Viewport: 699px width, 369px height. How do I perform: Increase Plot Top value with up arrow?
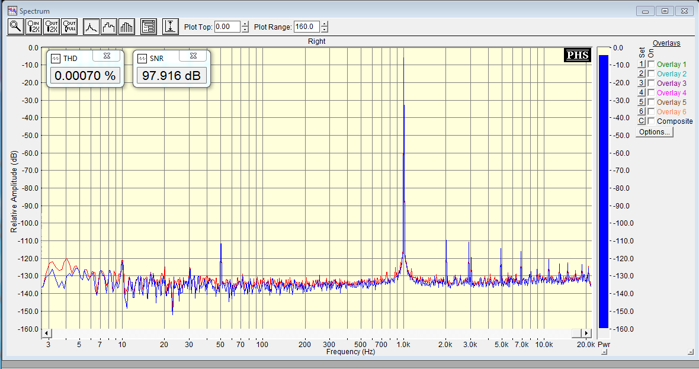click(245, 24)
